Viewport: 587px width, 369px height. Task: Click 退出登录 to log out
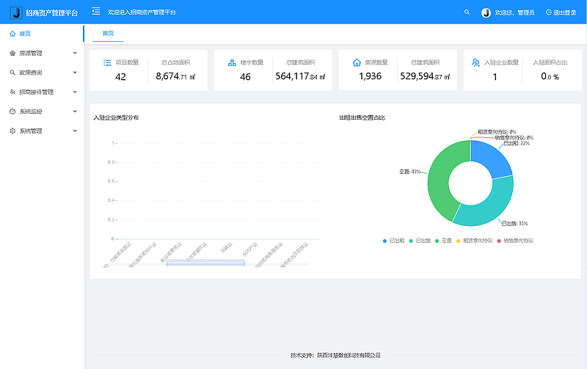[x=561, y=12]
